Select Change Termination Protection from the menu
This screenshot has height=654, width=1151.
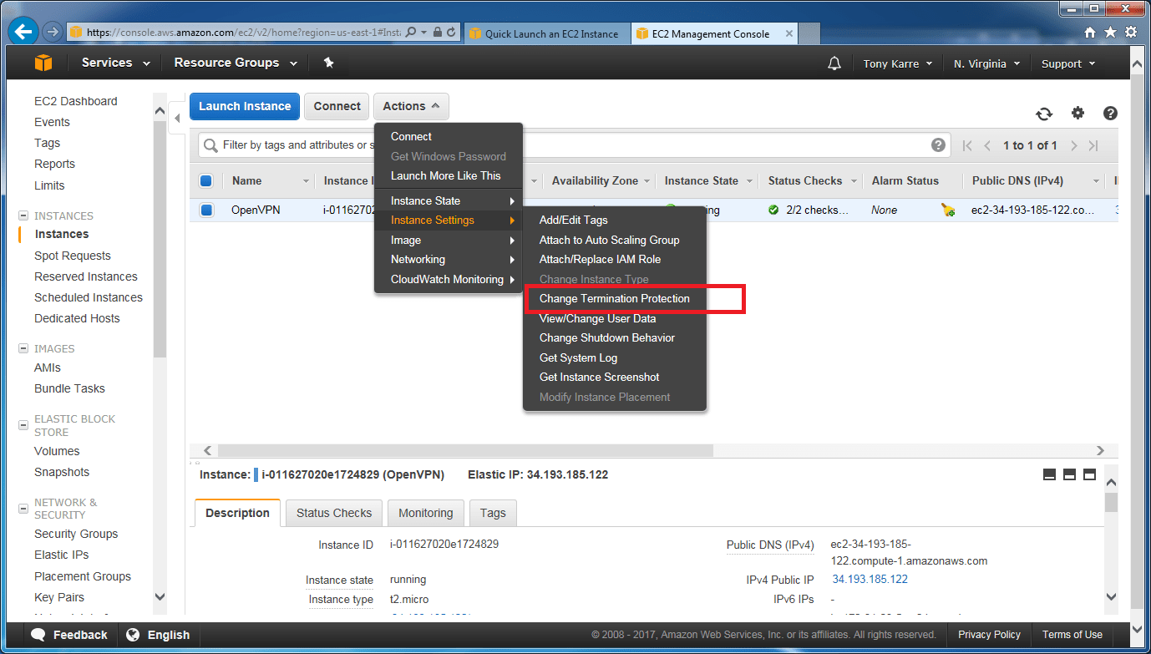(x=614, y=298)
